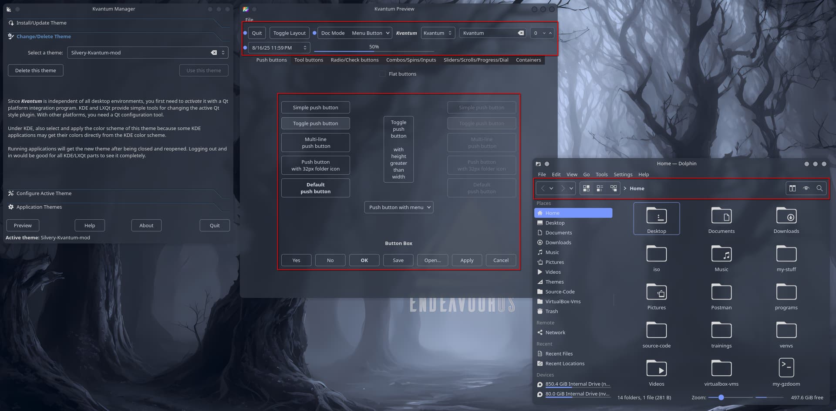Click the Delete this theme button
The image size is (836, 411).
point(36,71)
